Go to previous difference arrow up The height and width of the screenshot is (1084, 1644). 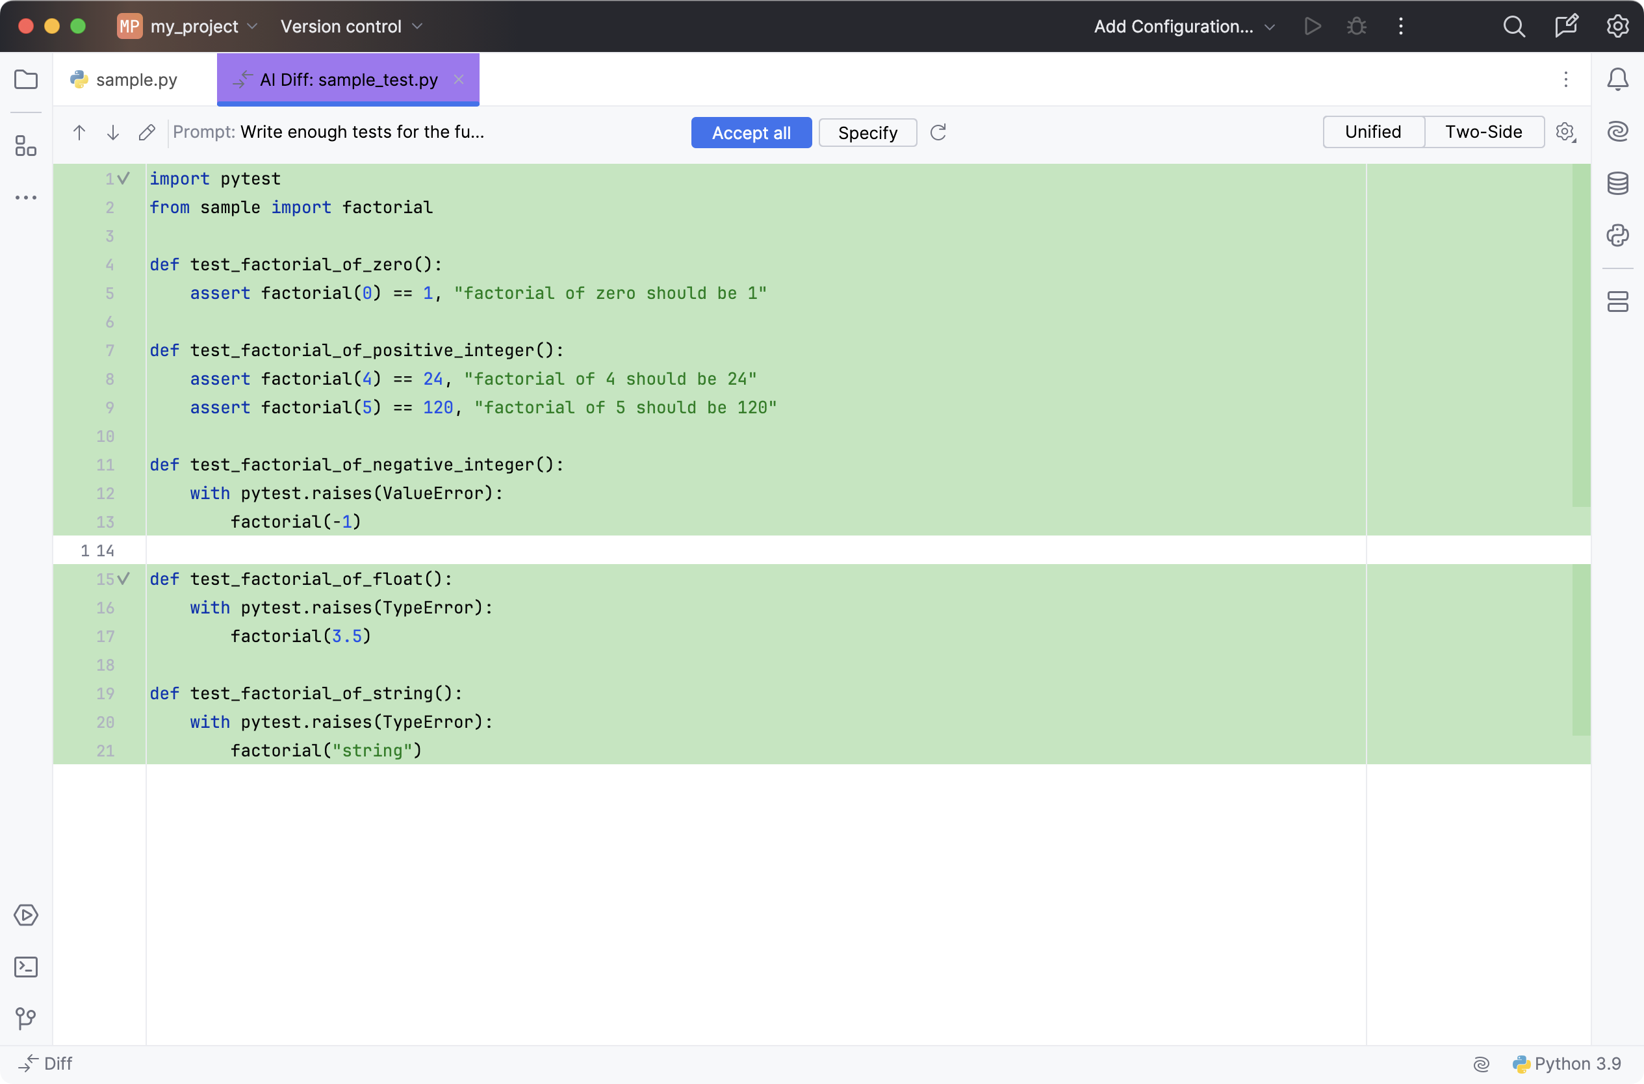tap(79, 132)
